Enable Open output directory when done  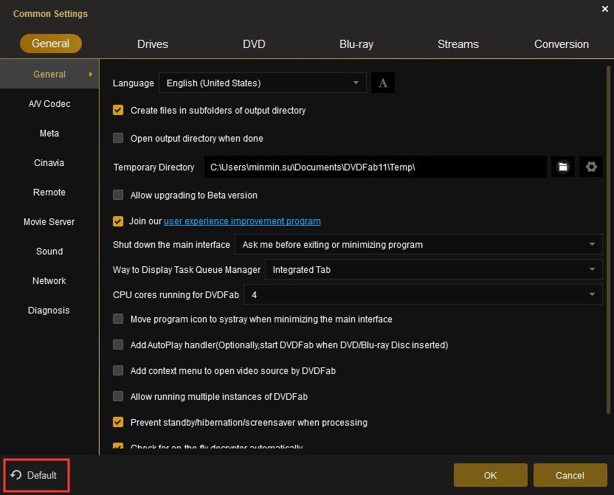click(x=118, y=138)
